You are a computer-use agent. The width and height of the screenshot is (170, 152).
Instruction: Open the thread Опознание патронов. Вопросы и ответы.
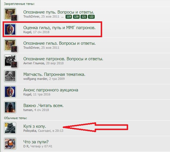click(63, 59)
